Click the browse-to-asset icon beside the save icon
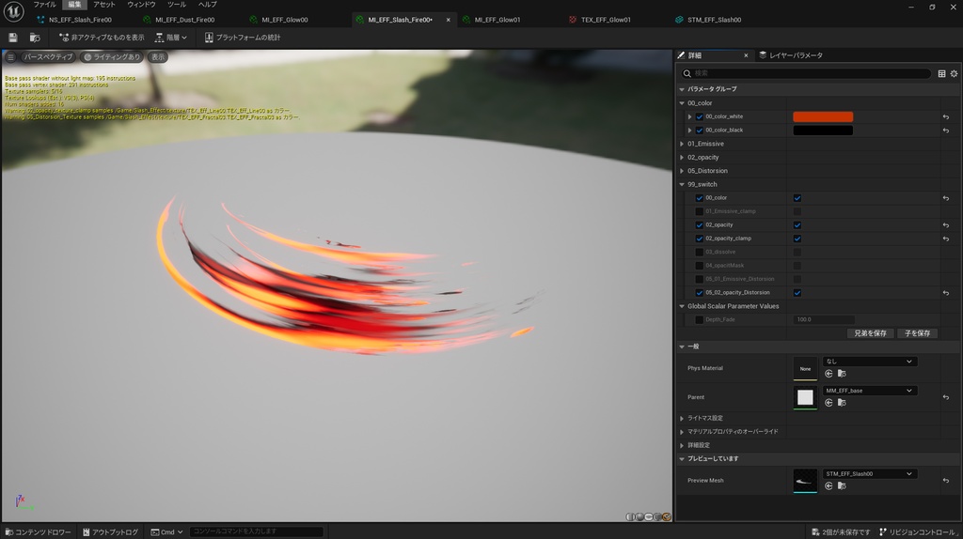The image size is (963, 539). (35, 38)
